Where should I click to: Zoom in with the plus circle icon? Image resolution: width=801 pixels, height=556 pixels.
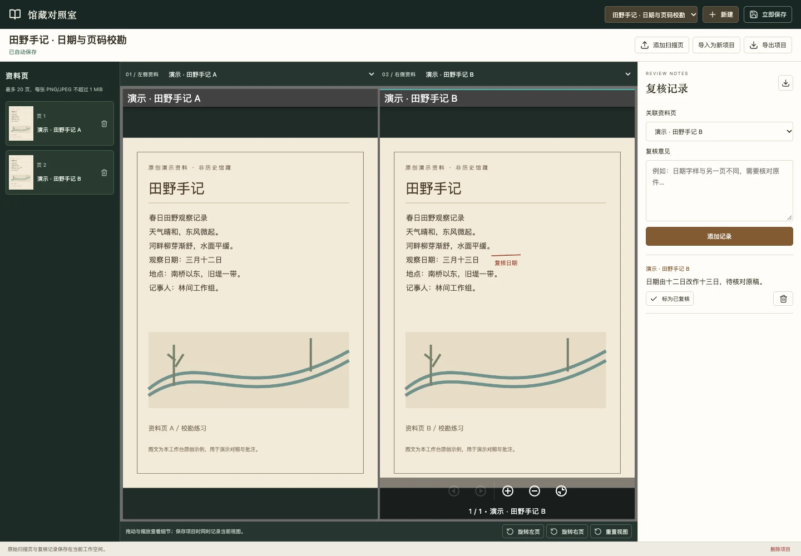pyautogui.click(x=508, y=491)
